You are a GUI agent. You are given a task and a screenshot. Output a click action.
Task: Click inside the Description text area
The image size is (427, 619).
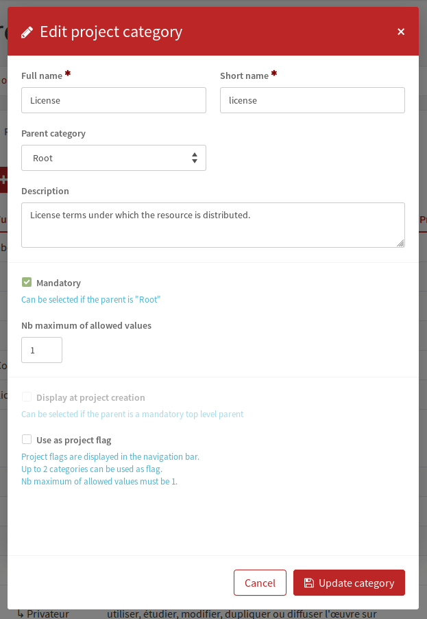tap(212, 224)
